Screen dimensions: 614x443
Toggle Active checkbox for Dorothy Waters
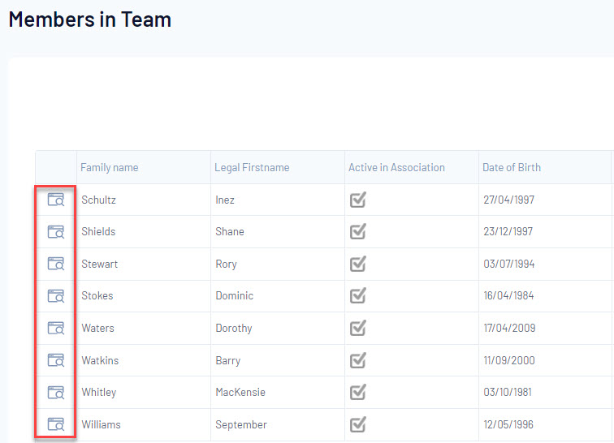357,328
